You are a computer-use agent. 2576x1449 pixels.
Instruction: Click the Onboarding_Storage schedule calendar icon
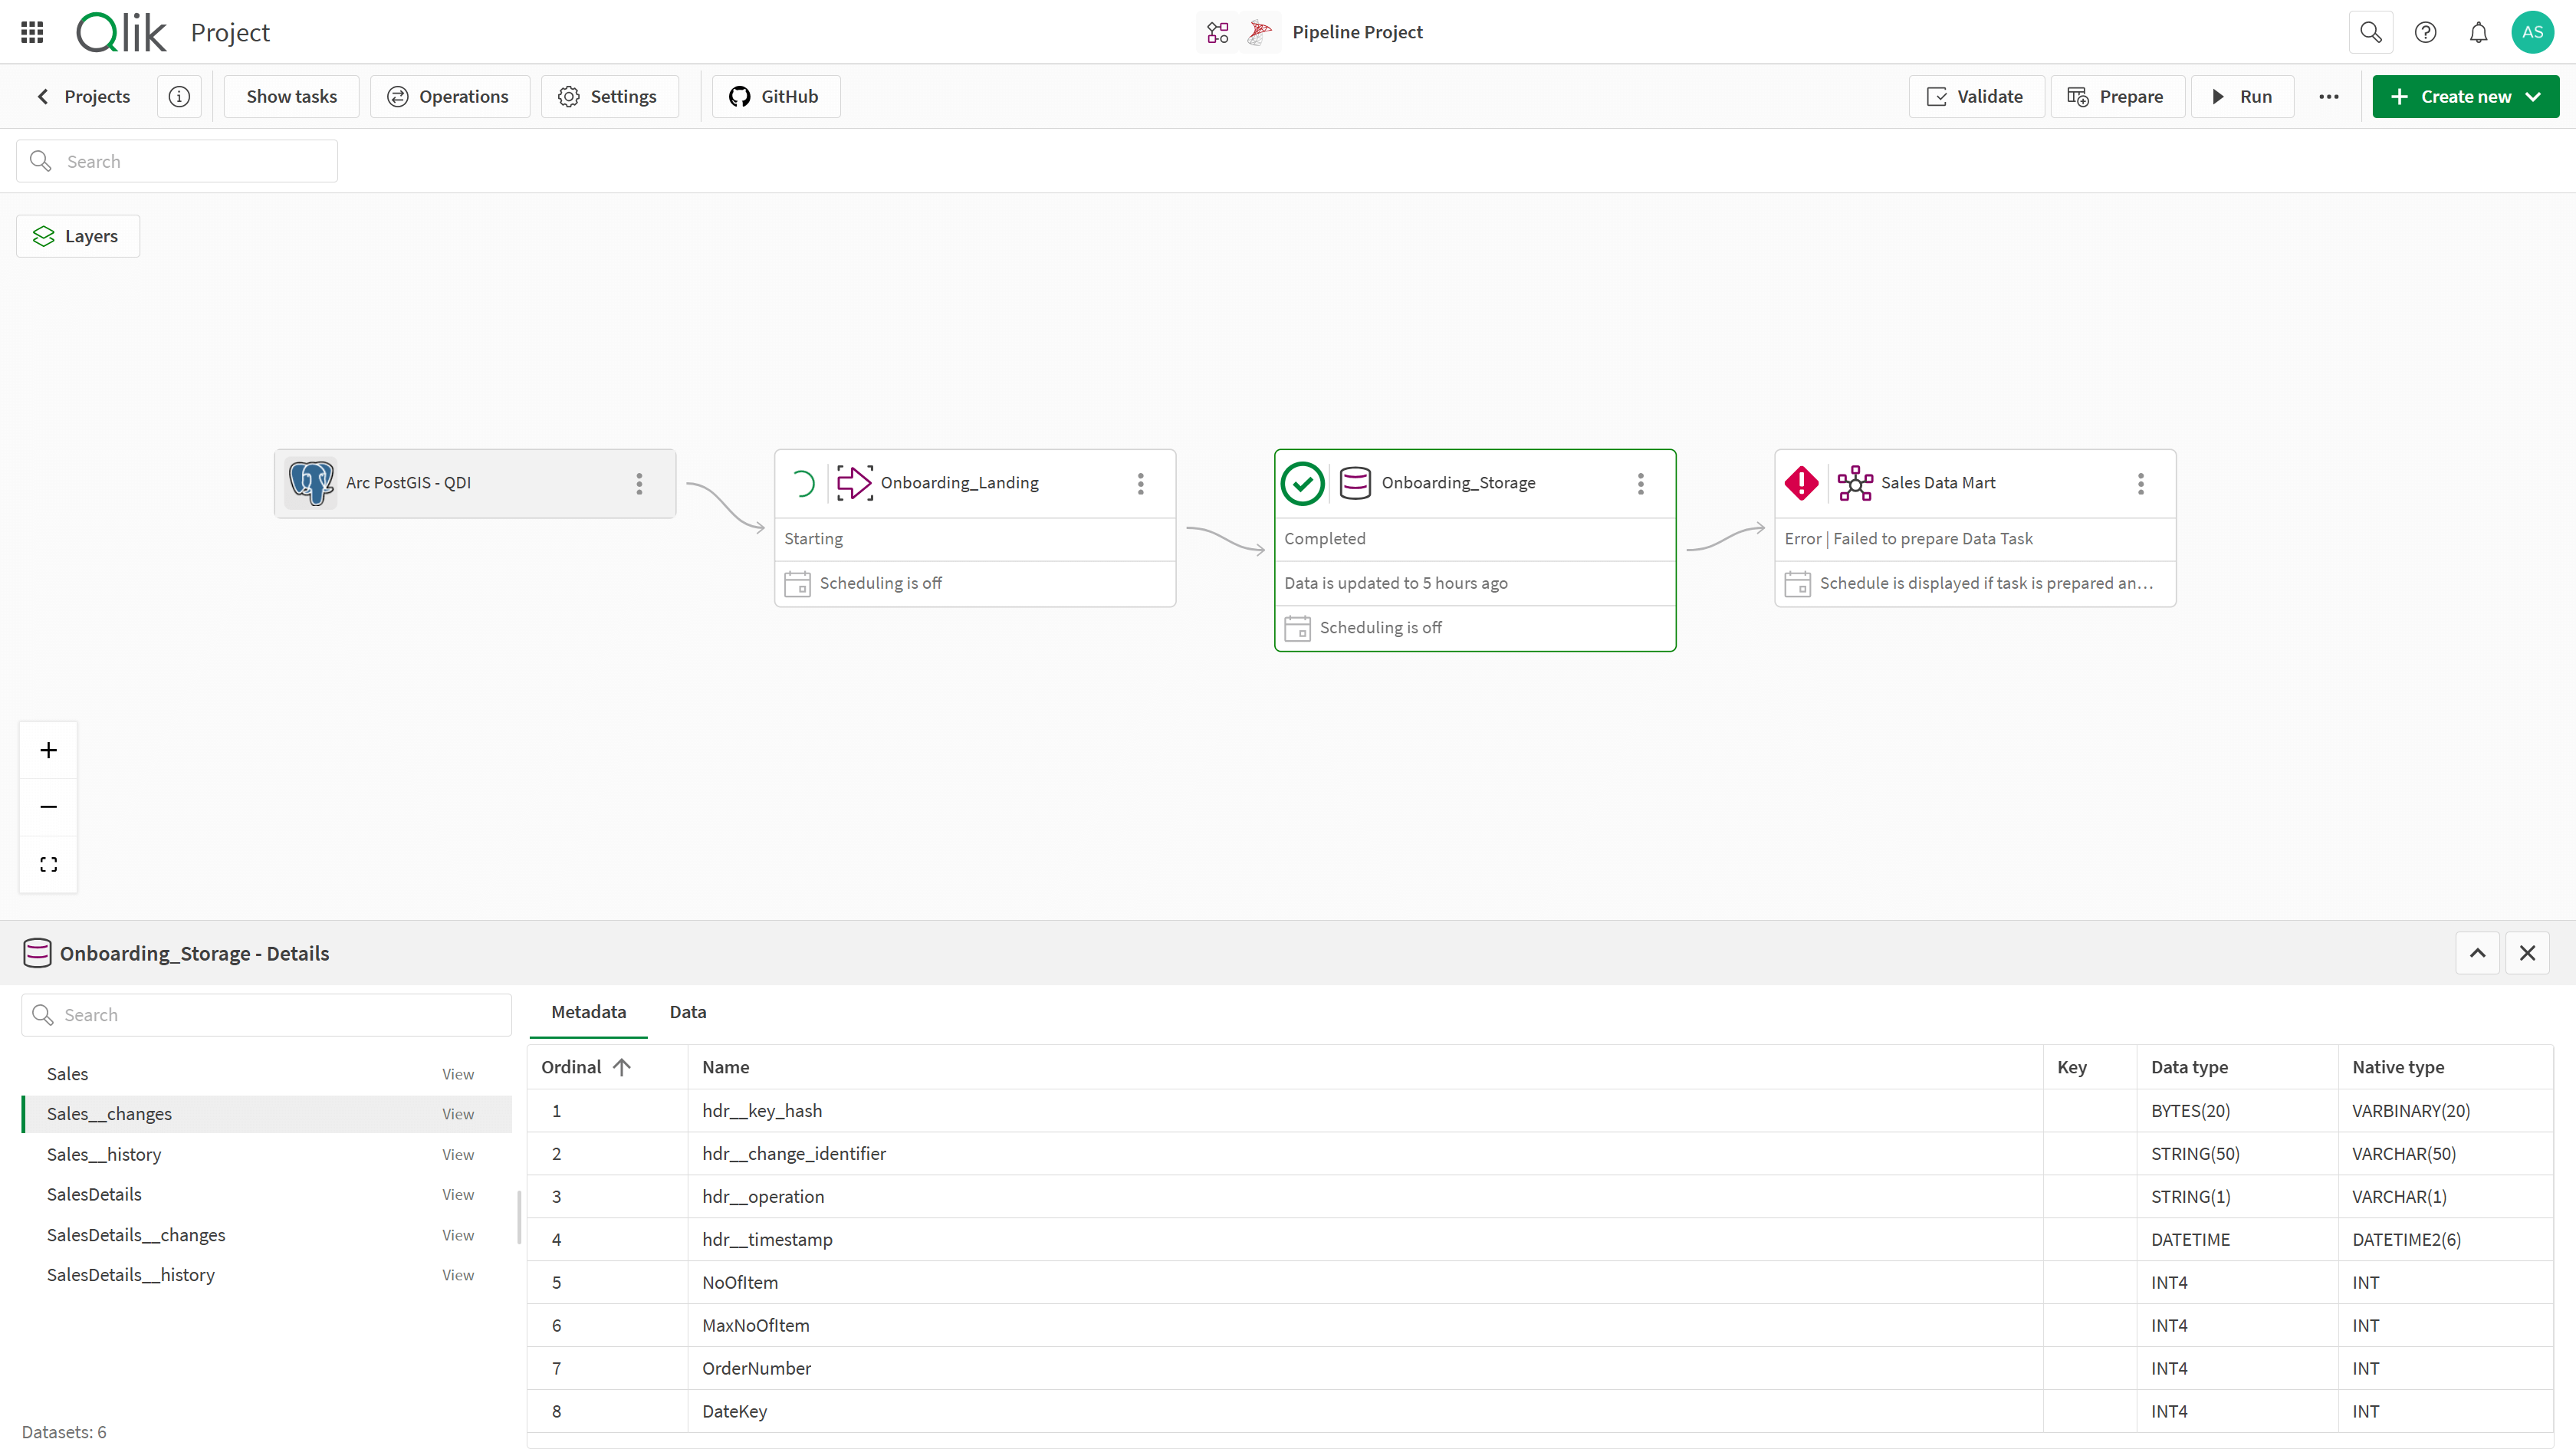pos(1297,628)
